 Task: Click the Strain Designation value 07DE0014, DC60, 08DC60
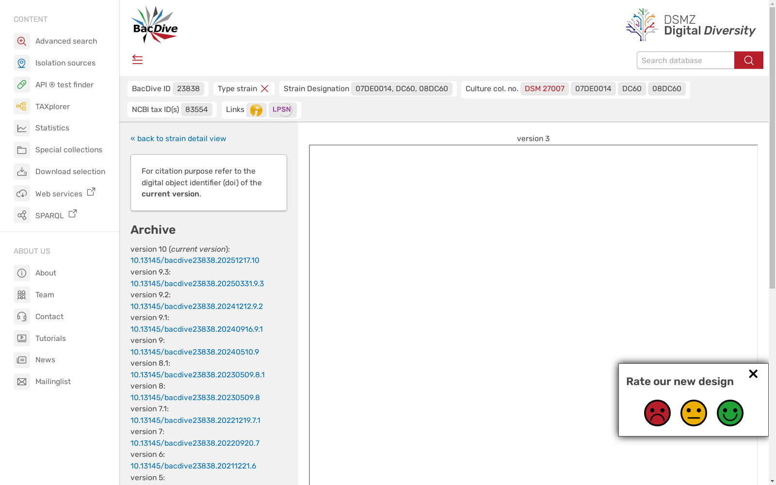[402, 89]
